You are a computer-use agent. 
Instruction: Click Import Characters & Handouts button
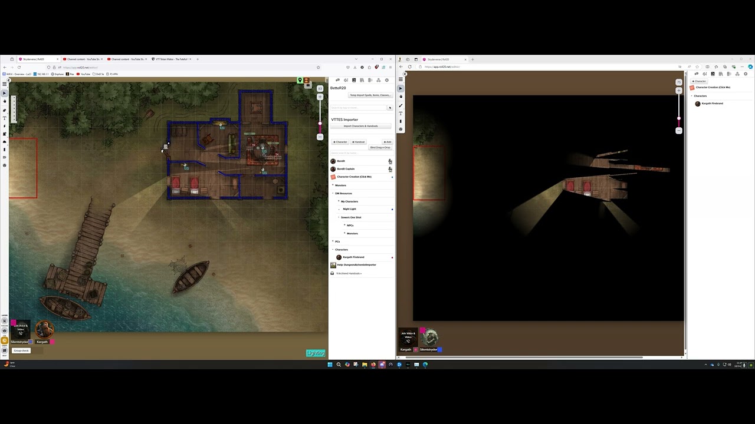[360, 126]
